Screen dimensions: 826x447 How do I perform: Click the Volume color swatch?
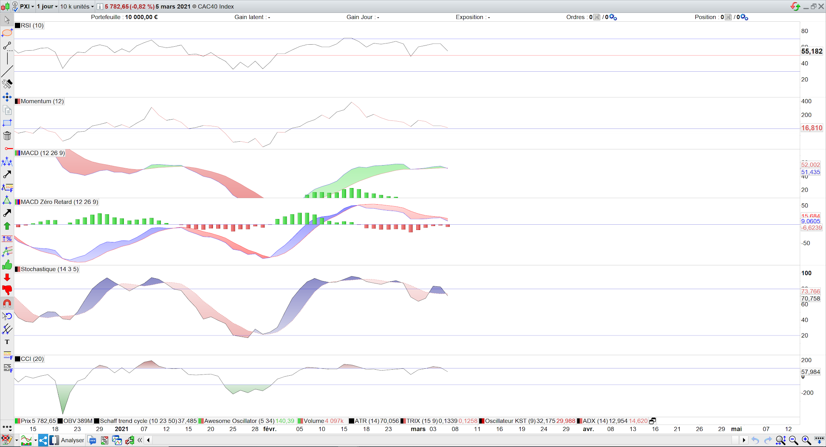tap(300, 421)
